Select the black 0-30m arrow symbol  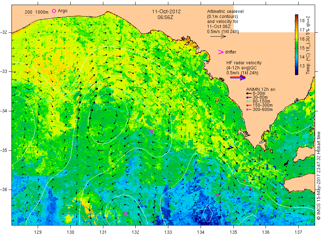pos(249,93)
